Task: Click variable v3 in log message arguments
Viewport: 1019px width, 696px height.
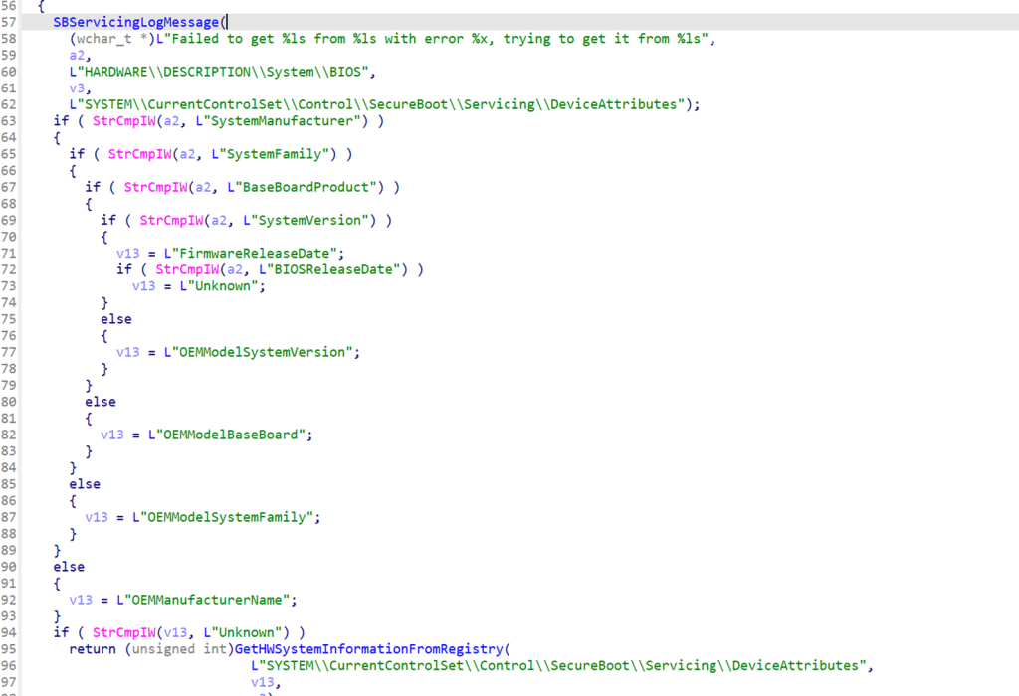Action: click(x=77, y=88)
